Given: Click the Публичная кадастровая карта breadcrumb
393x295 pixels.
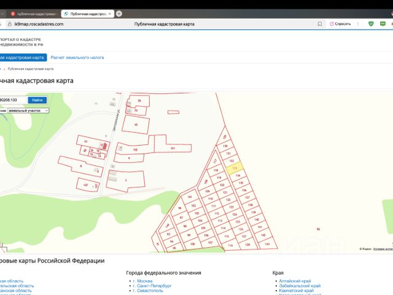Looking at the screenshot, I should (x=31, y=69).
